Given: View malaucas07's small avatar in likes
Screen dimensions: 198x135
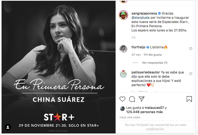Looking at the screenshot, I should [122, 109].
